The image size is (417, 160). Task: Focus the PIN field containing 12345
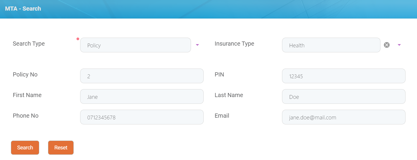click(x=344, y=76)
